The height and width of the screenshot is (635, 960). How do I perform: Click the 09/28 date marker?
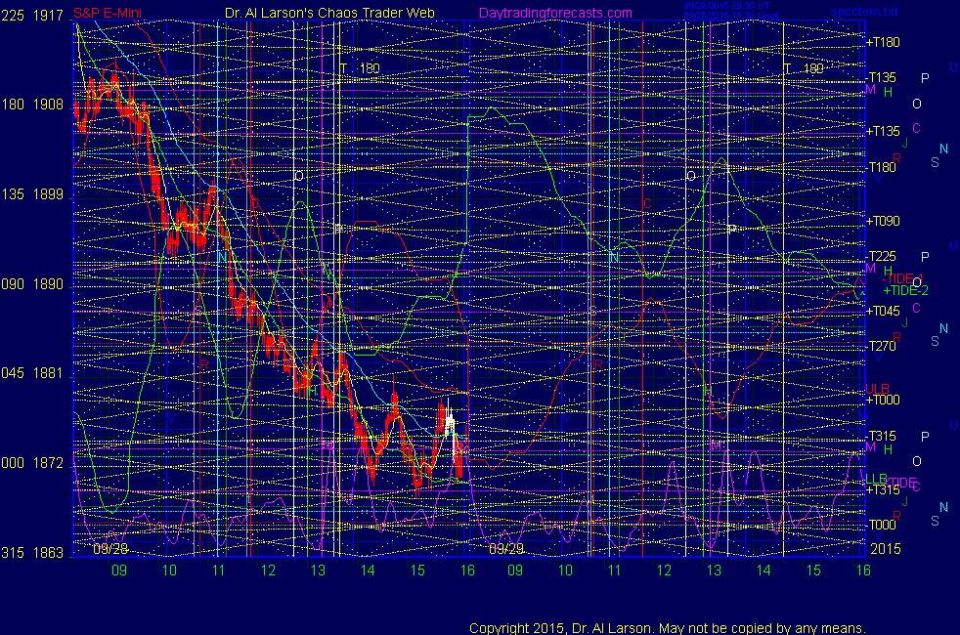pos(110,549)
